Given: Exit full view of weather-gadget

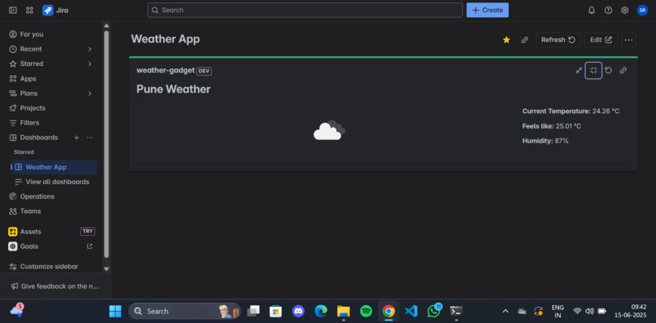Looking at the screenshot, I should point(593,70).
